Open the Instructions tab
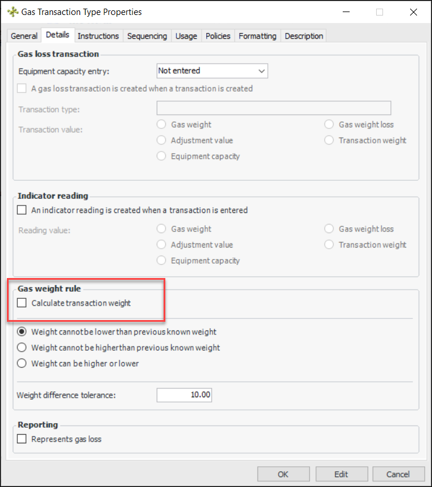Image resolution: width=432 pixels, height=487 pixels. (98, 36)
